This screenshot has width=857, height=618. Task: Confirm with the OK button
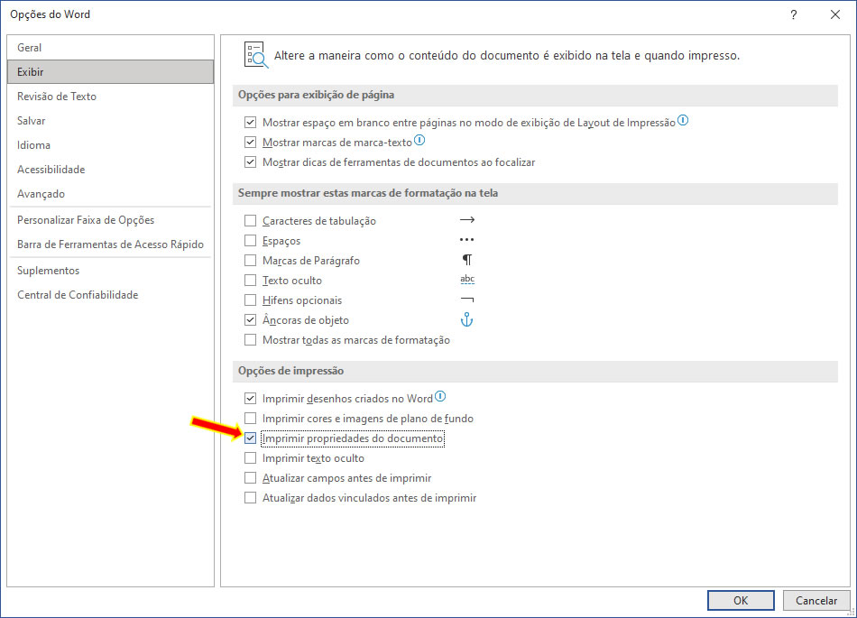pos(741,601)
